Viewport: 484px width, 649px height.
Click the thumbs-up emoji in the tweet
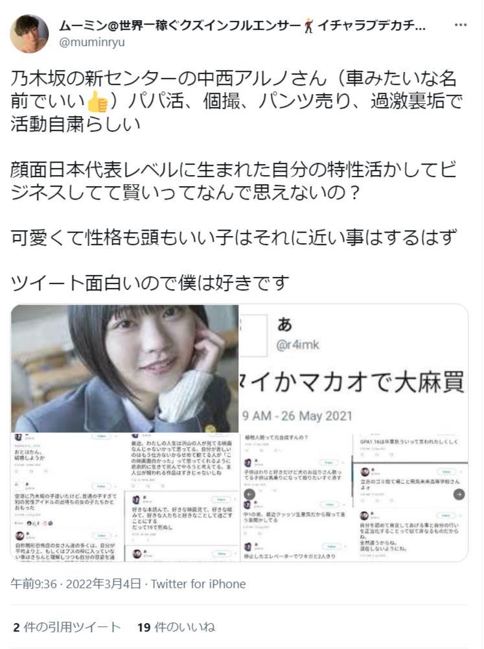pyautogui.click(x=98, y=101)
